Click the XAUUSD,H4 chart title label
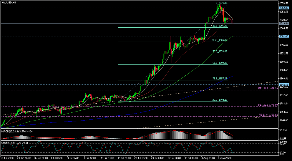The image size is (292, 161). [8, 2]
